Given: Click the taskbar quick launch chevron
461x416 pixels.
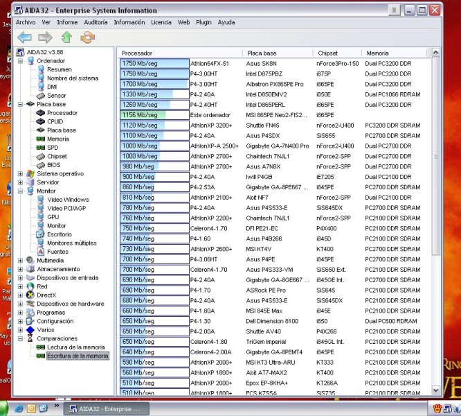Looking at the screenshot, I should 57,406.
